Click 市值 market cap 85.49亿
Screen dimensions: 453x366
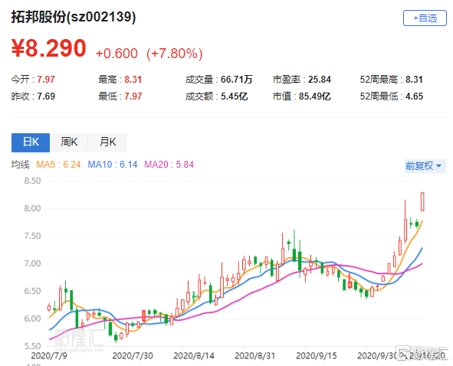click(x=301, y=96)
